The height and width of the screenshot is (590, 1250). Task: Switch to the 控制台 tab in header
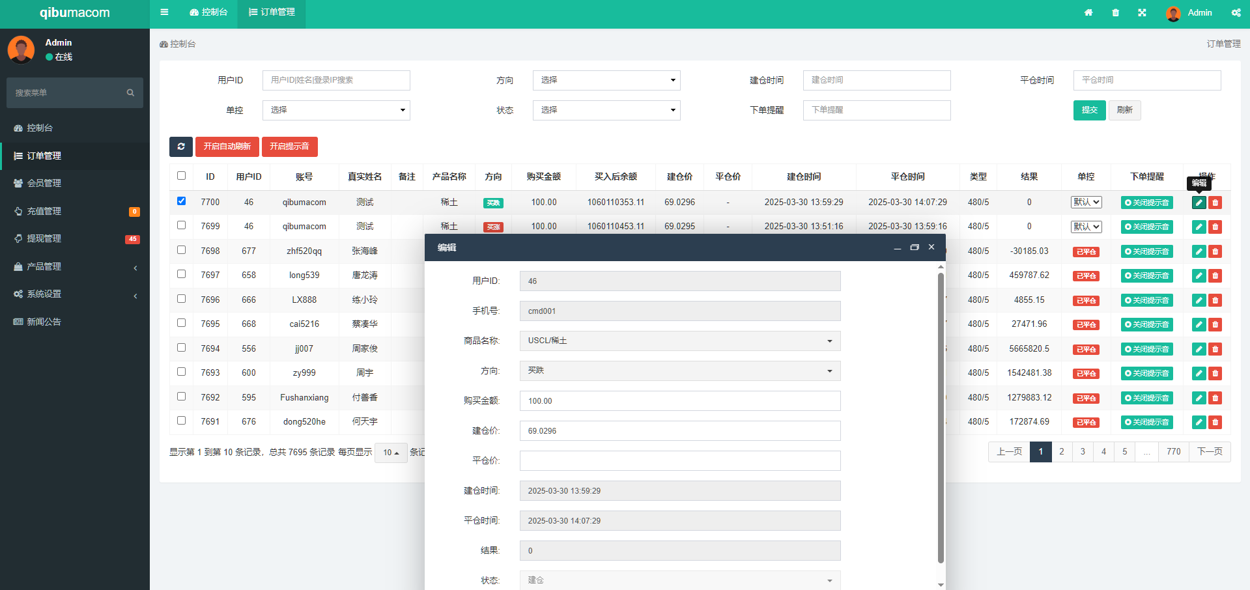pos(208,12)
